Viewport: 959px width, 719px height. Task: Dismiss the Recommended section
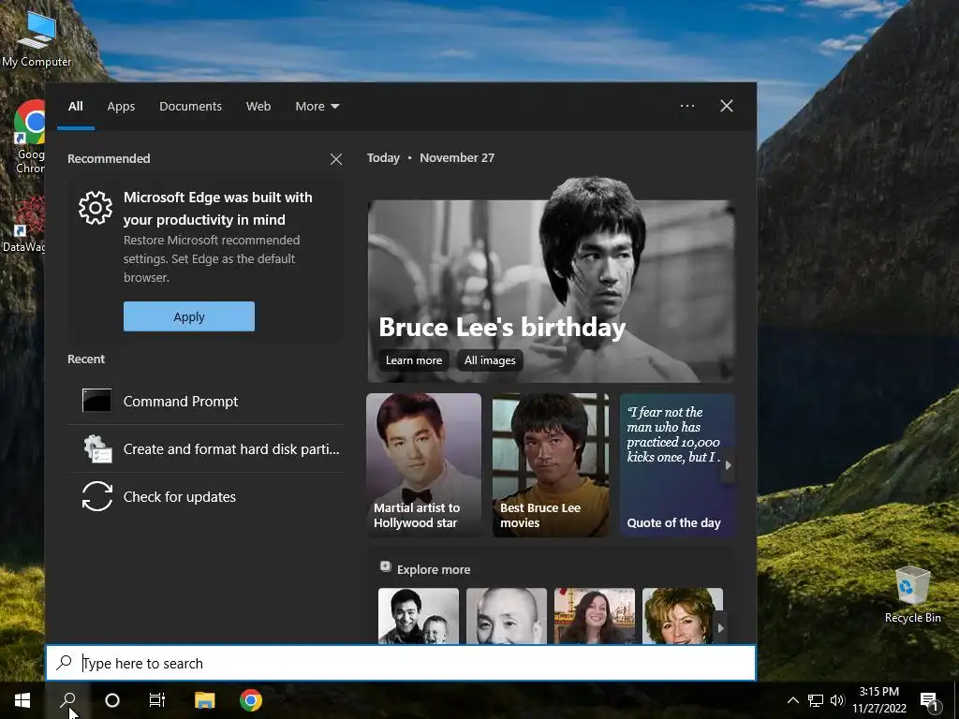tap(336, 159)
